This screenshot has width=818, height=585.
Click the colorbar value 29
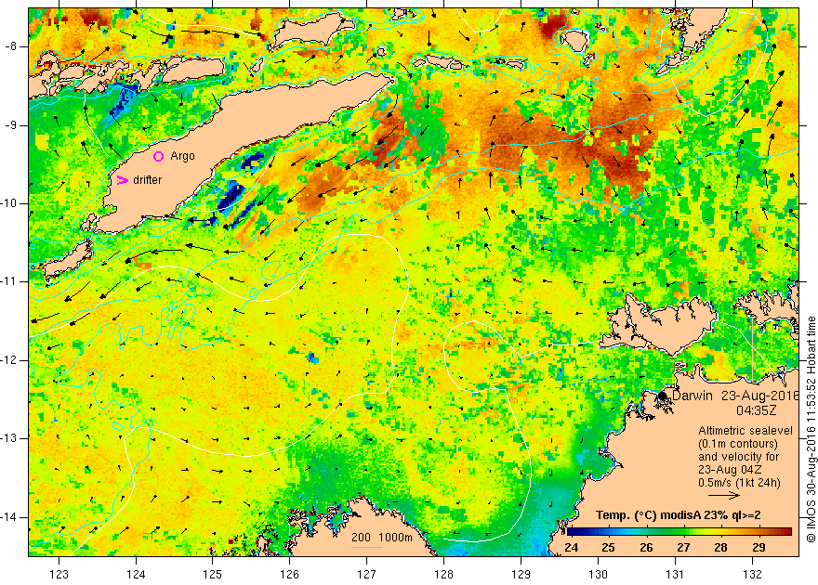click(x=759, y=548)
